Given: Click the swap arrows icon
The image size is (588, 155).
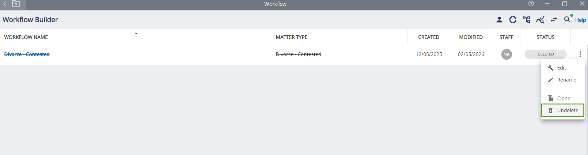Looking at the screenshot, I should click(554, 20).
